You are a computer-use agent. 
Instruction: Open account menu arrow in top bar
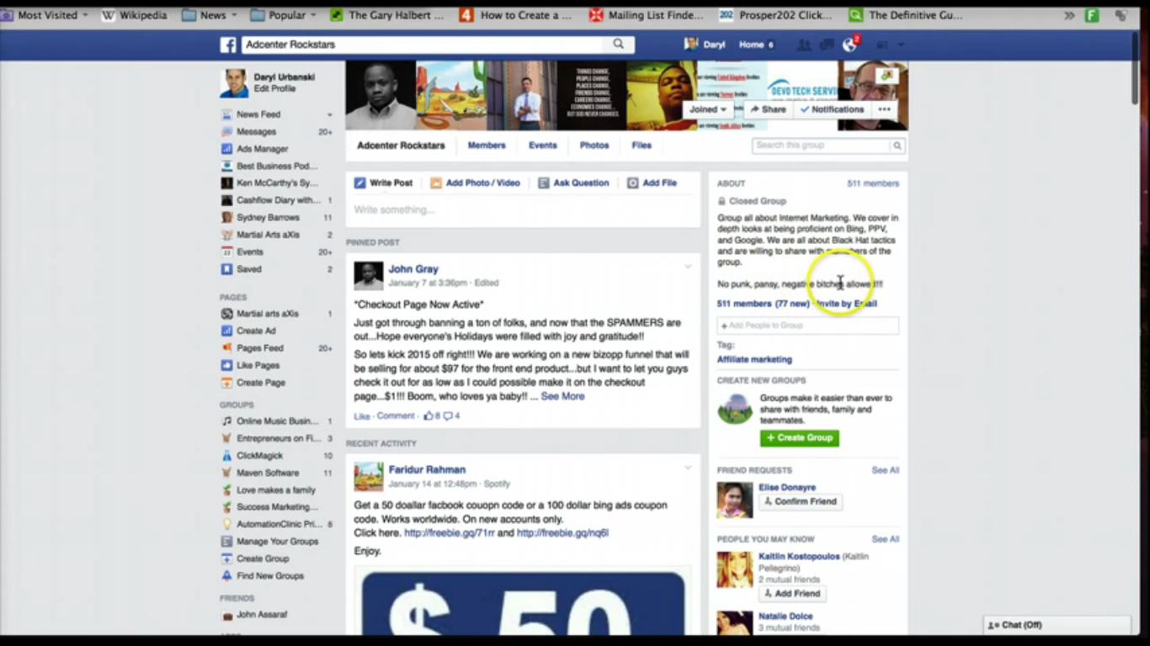click(x=901, y=45)
